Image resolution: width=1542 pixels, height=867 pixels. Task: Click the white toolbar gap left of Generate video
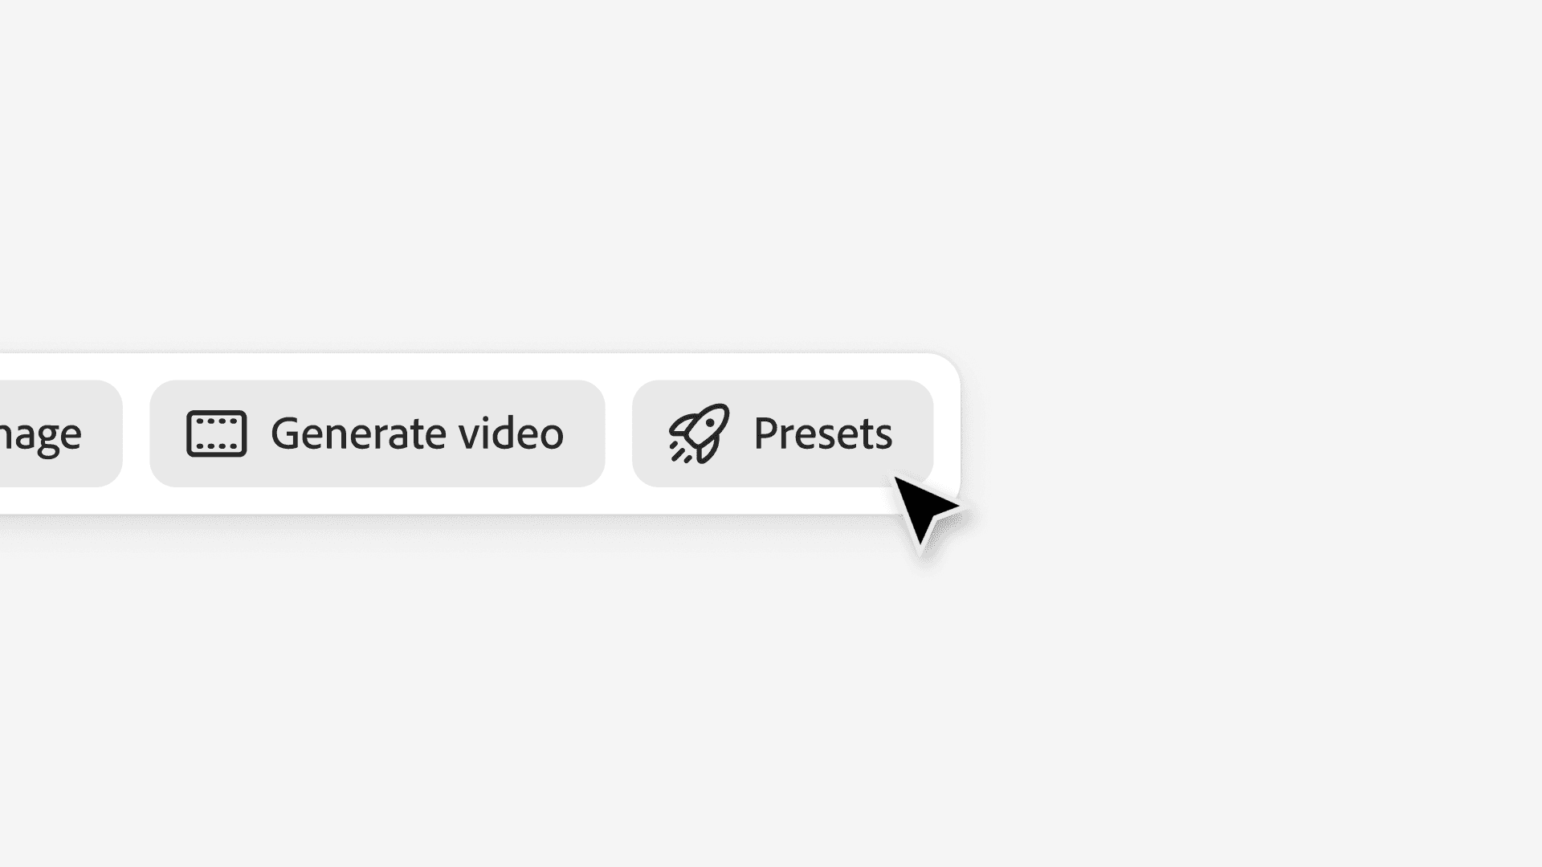[137, 433]
